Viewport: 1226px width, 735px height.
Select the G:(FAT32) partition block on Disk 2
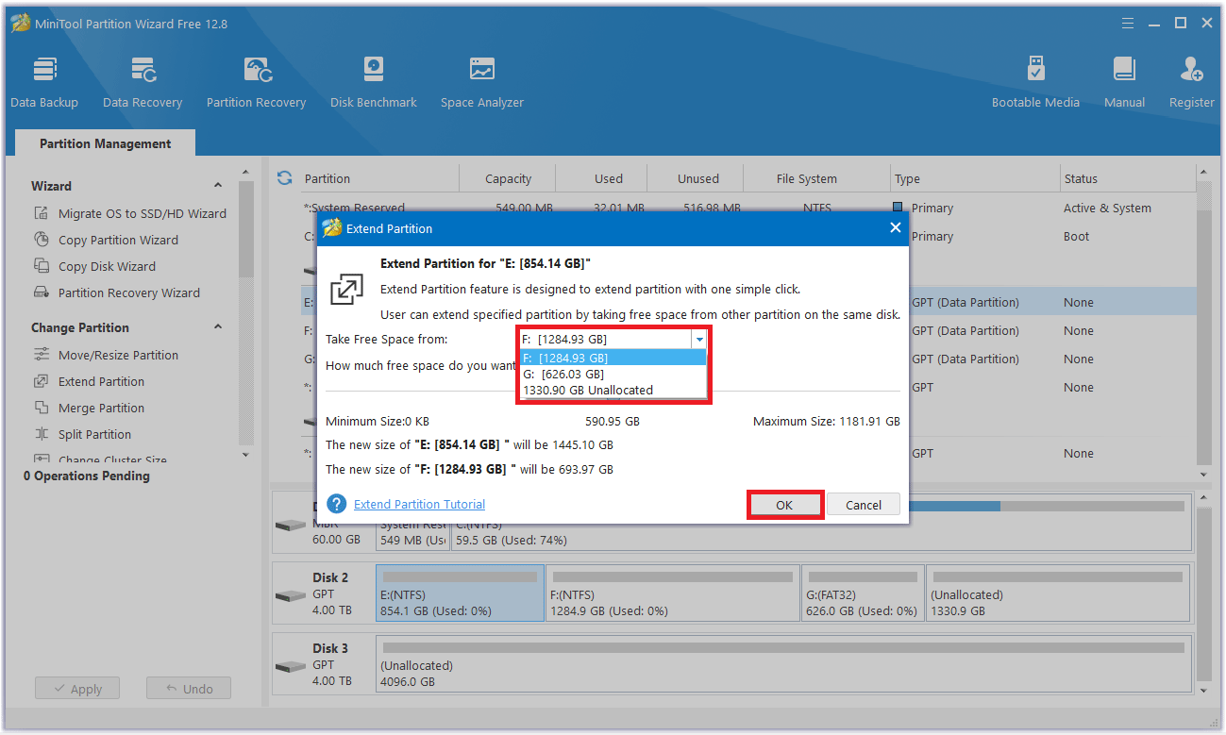pyautogui.click(x=863, y=593)
